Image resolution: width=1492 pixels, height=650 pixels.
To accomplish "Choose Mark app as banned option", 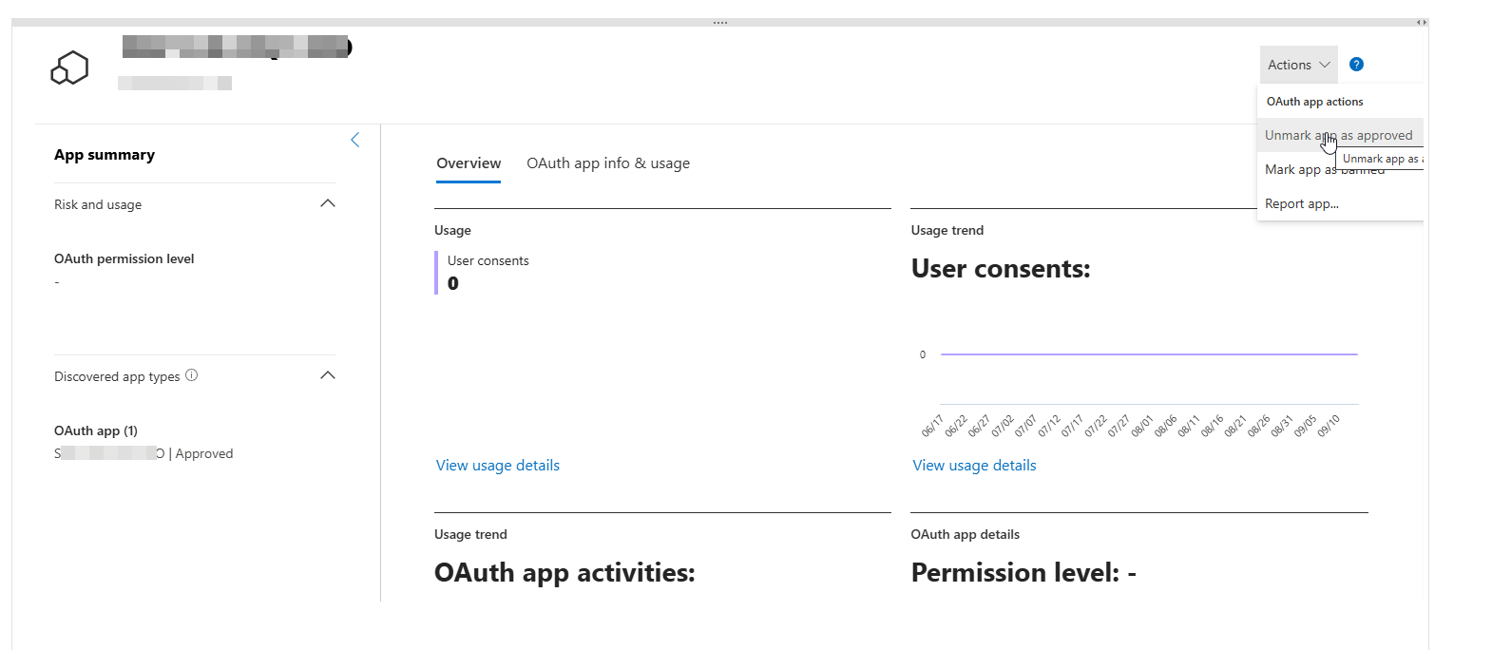I will tap(1325, 170).
